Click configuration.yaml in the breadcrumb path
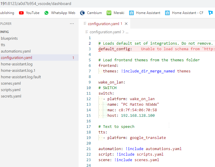This screenshot has width=215, height=167. click(x=105, y=32)
